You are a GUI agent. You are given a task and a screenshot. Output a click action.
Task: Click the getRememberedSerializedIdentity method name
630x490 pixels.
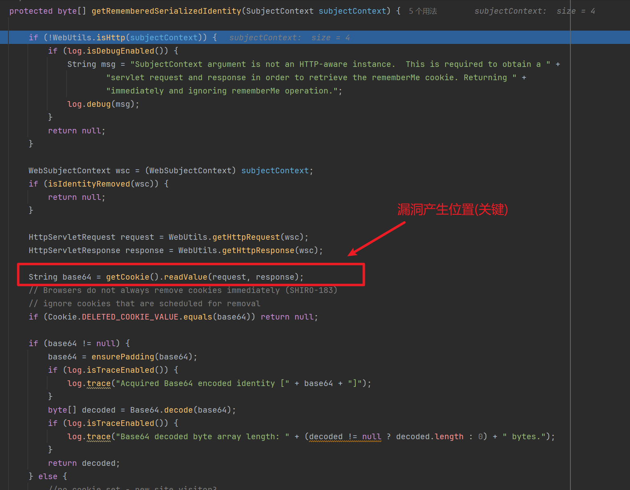point(166,11)
